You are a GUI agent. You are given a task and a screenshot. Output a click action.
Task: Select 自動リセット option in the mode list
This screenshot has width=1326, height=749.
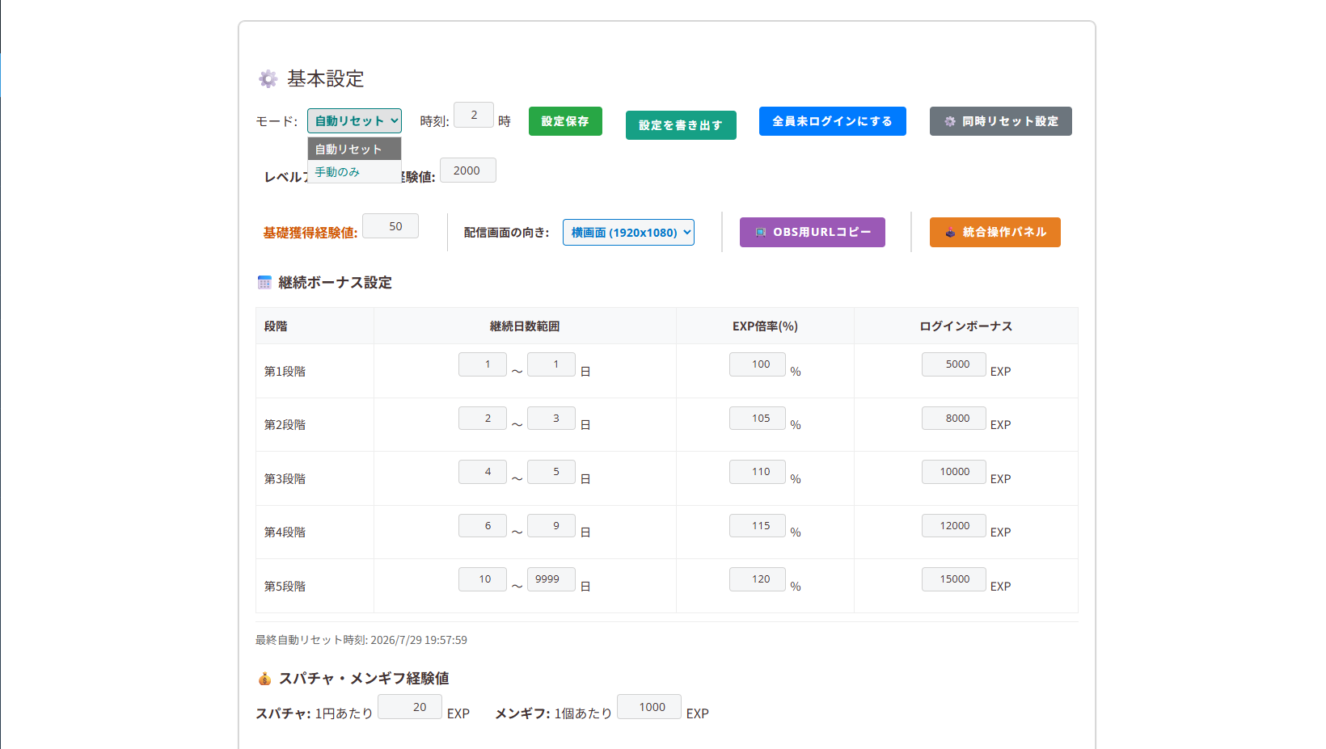tap(354, 149)
